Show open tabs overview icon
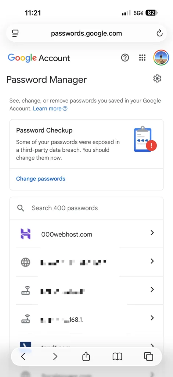The image size is (173, 377). click(x=148, y=356)
